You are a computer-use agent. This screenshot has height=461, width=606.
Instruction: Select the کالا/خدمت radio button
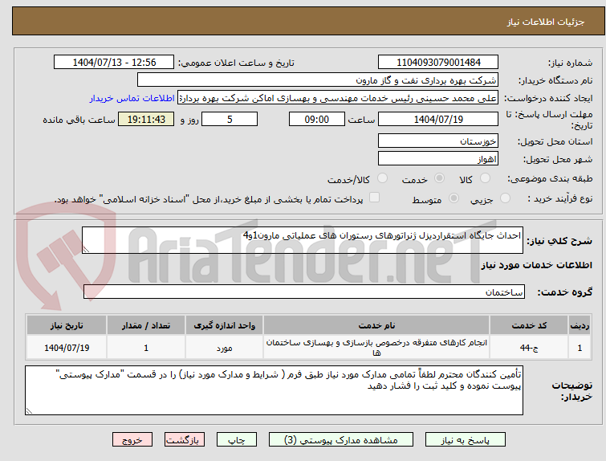(x=382, y=178)
